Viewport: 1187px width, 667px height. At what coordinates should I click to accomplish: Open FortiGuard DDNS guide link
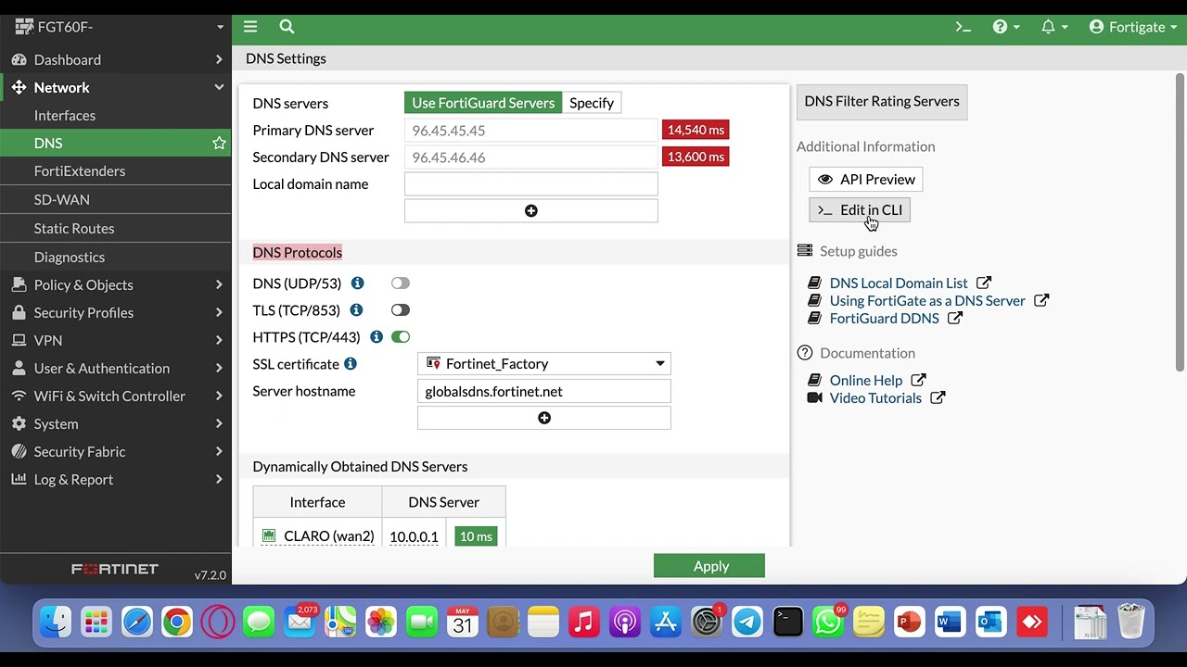[x=884, y=319]
